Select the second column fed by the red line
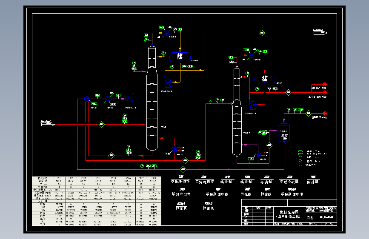 (x=237, y=111)
